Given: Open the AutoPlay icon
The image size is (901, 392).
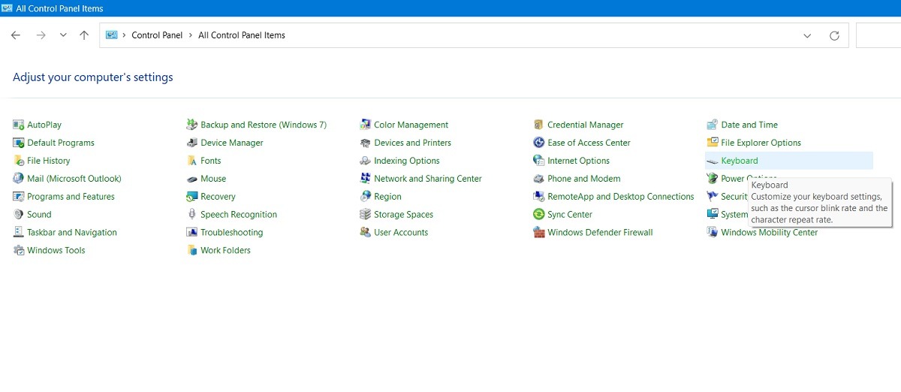Looking at the screenshot, I should pyautogui.click(x=19, y=125).
